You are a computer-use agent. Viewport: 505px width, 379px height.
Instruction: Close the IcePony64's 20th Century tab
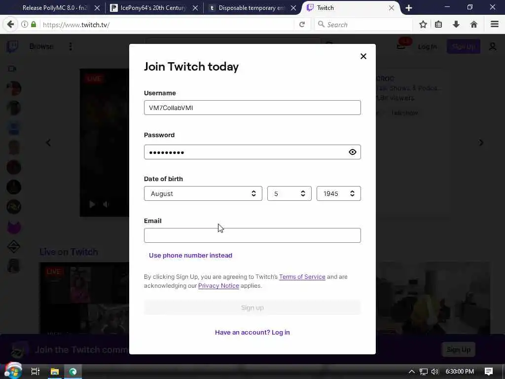tap(195, 8)
